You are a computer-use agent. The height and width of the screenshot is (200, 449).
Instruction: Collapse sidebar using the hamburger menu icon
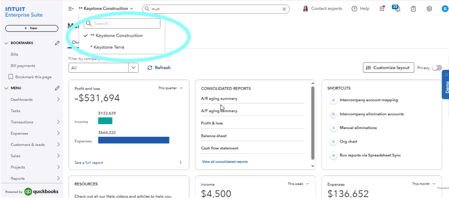coord(71,9)
